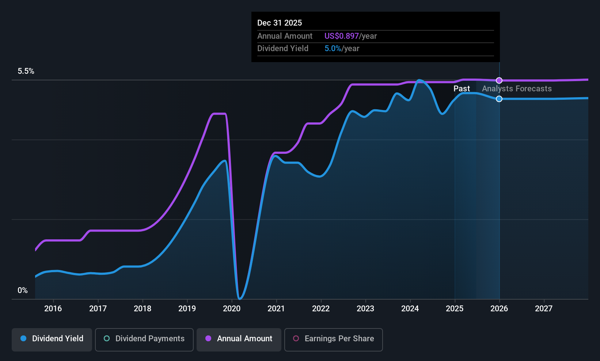The height and width of the screenshot is (361, 600).
Task: Toggle the Dividend Yield series
Action: 52,340
